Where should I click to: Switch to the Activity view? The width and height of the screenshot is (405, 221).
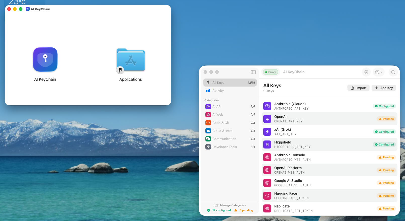pyautogui.click(x=218, y=91)
